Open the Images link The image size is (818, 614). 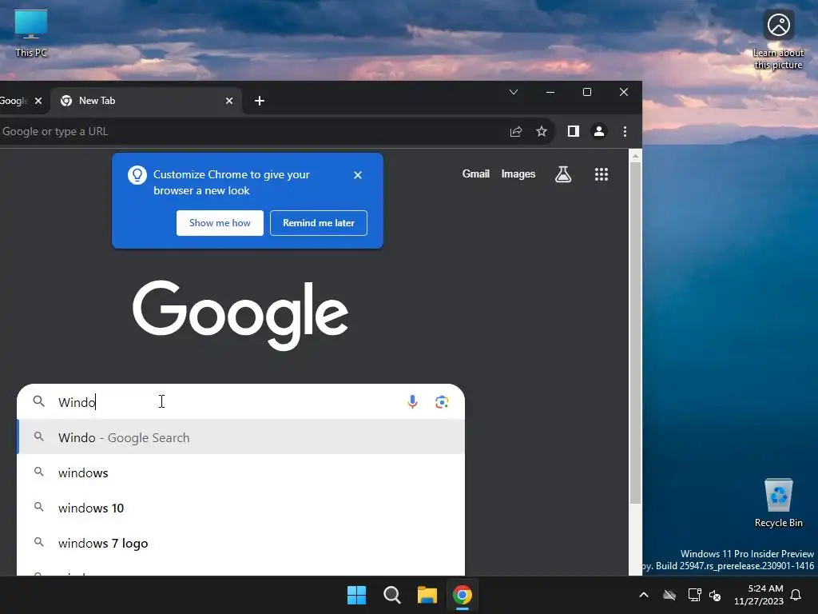[x=518, y=173]
